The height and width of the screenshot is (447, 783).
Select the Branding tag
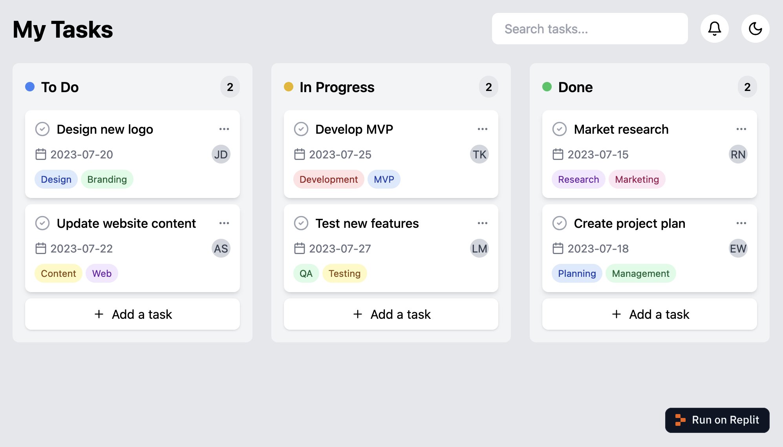107,179
